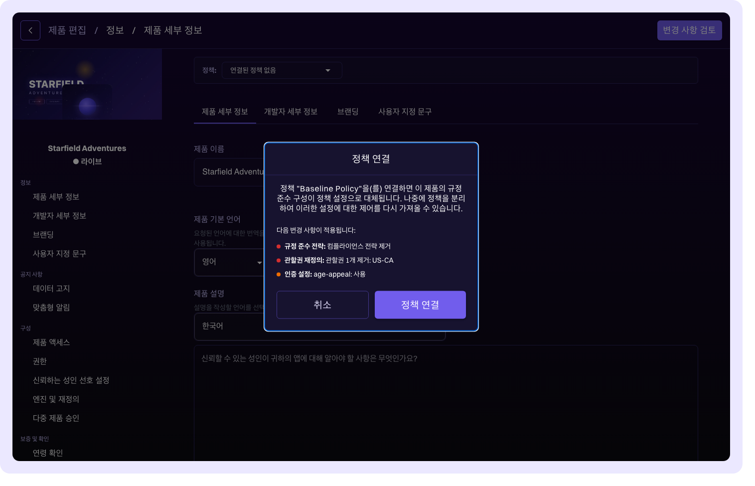Open the 사용자 지정 문구 tab
This screenshot has height=486, width=755.
(x=405, y=112)
